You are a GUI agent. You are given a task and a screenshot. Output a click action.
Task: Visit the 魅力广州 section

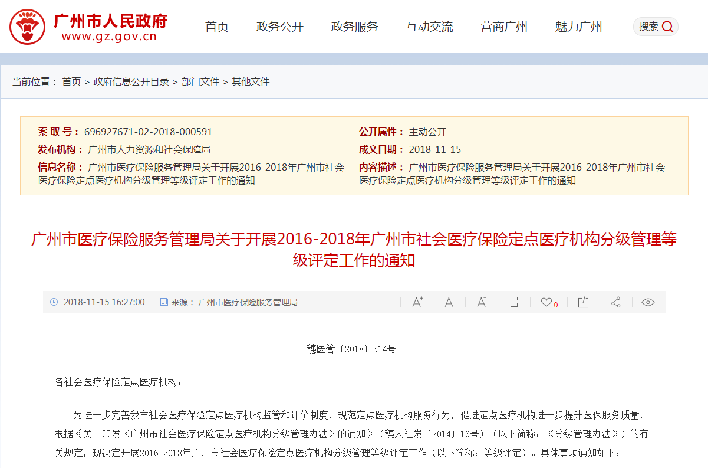click(578, 27)
